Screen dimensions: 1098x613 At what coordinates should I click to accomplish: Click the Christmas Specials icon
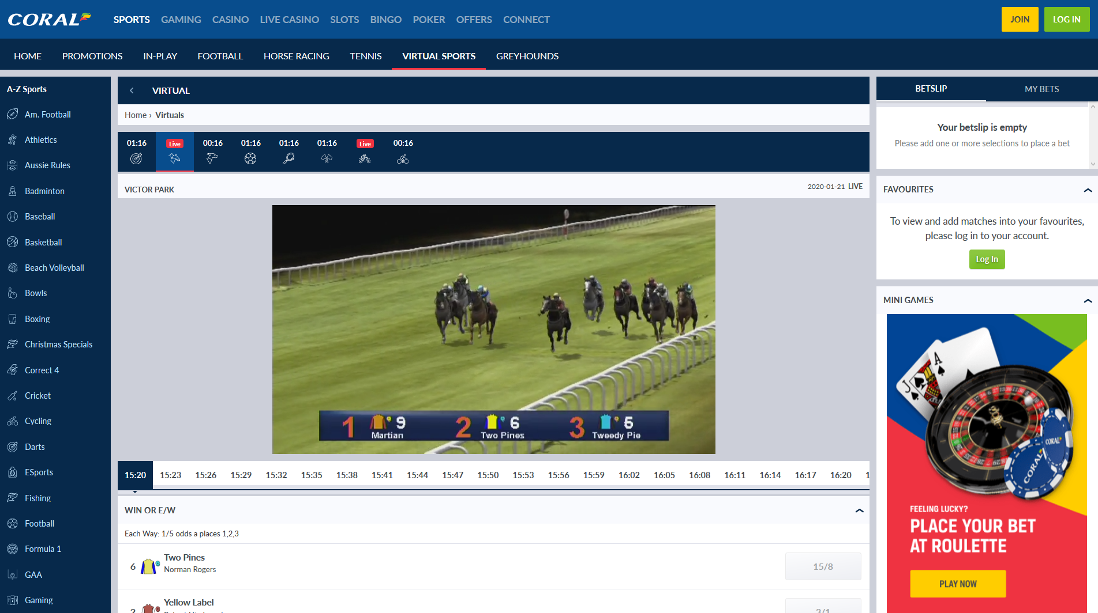(13, 344)
